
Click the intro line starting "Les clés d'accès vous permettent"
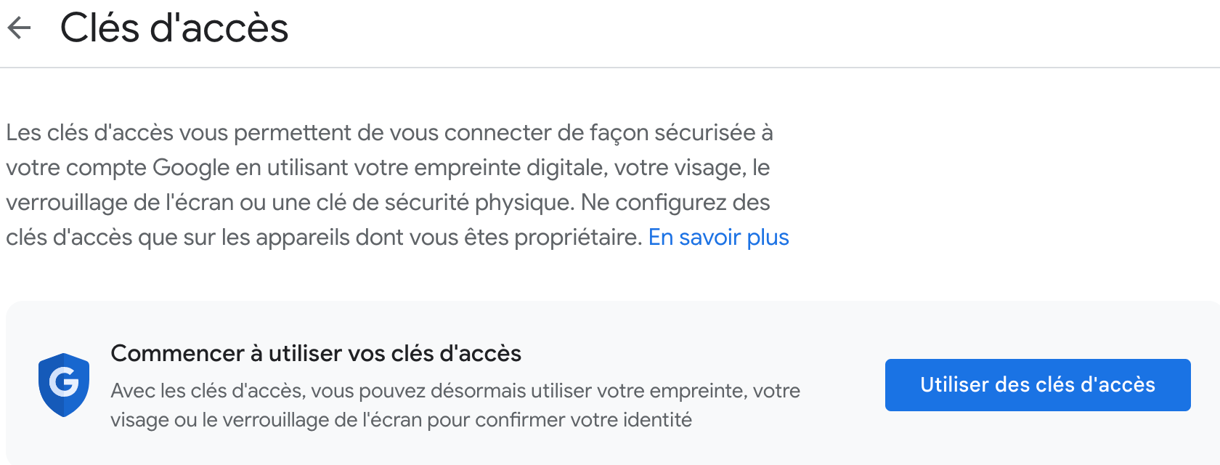click(389, 133)
